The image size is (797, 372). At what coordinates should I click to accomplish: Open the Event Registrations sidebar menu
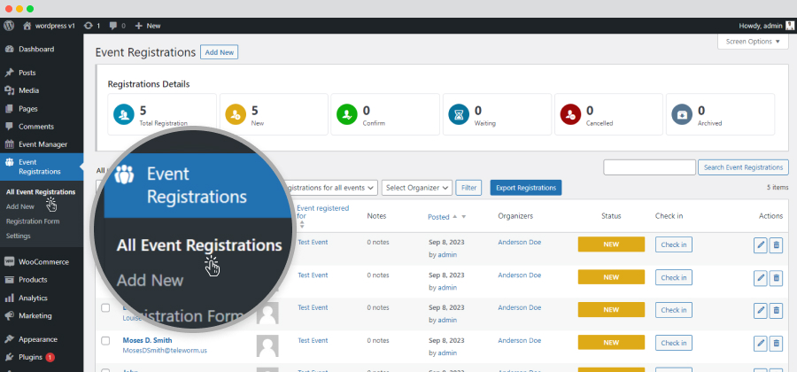42,167
